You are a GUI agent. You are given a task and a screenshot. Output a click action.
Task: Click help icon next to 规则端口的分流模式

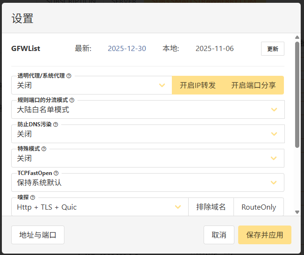72,100
